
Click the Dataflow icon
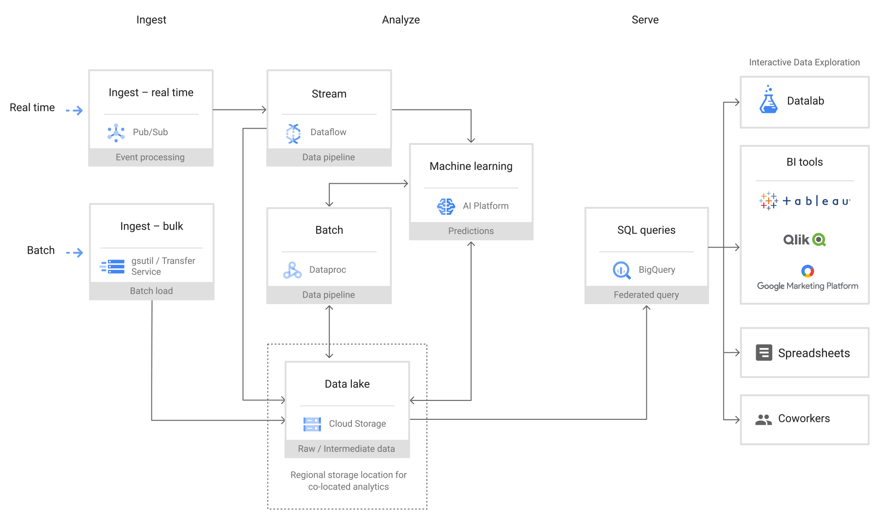(x=294, y=133)
